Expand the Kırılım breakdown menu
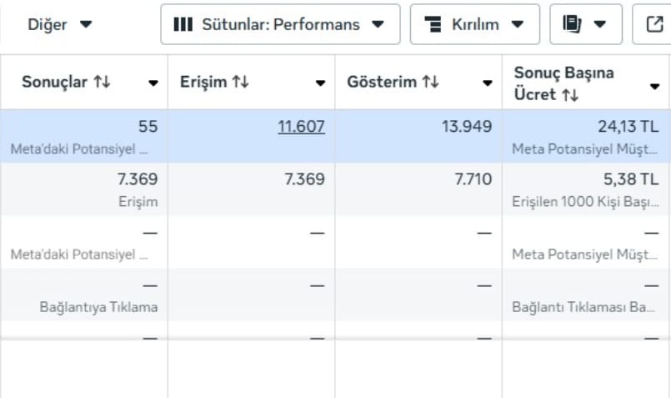The height and width of the screenshot is (398, 671). click(x=474, y=24)
